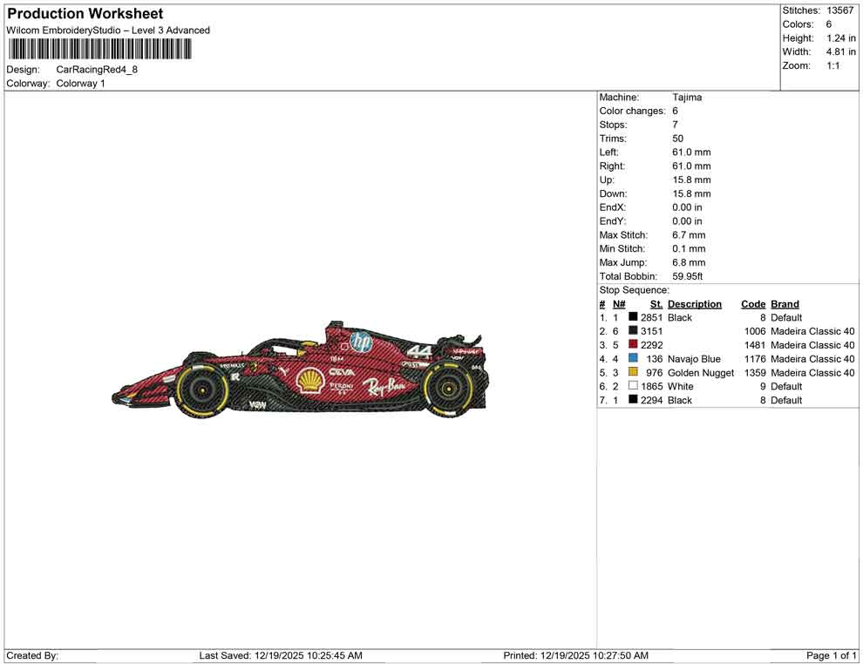863x664 pixels.
Task: Select the design name CarRacingRed4_8
Action: click(99, 70)
